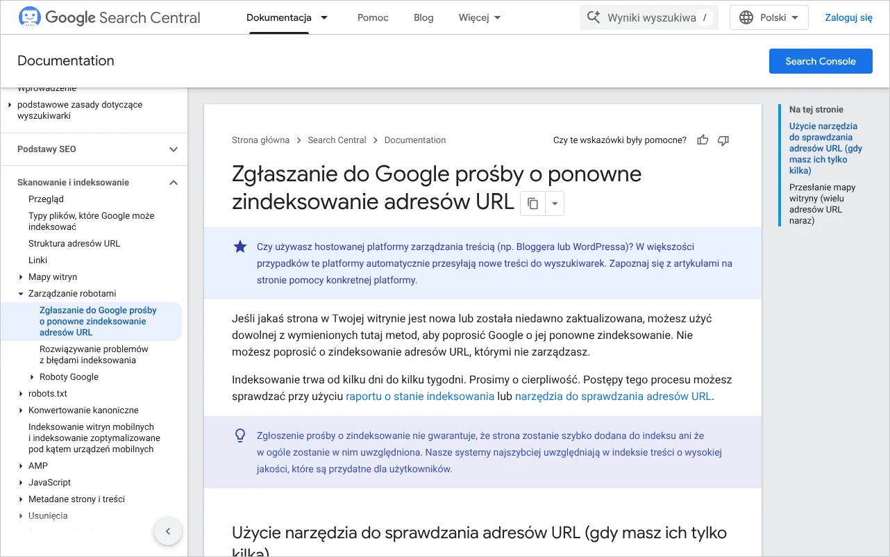Open narzędzia do sprawdzania adresów URL link
The width and height of the screenshot is (890, 557).
(x=613, y=397)
